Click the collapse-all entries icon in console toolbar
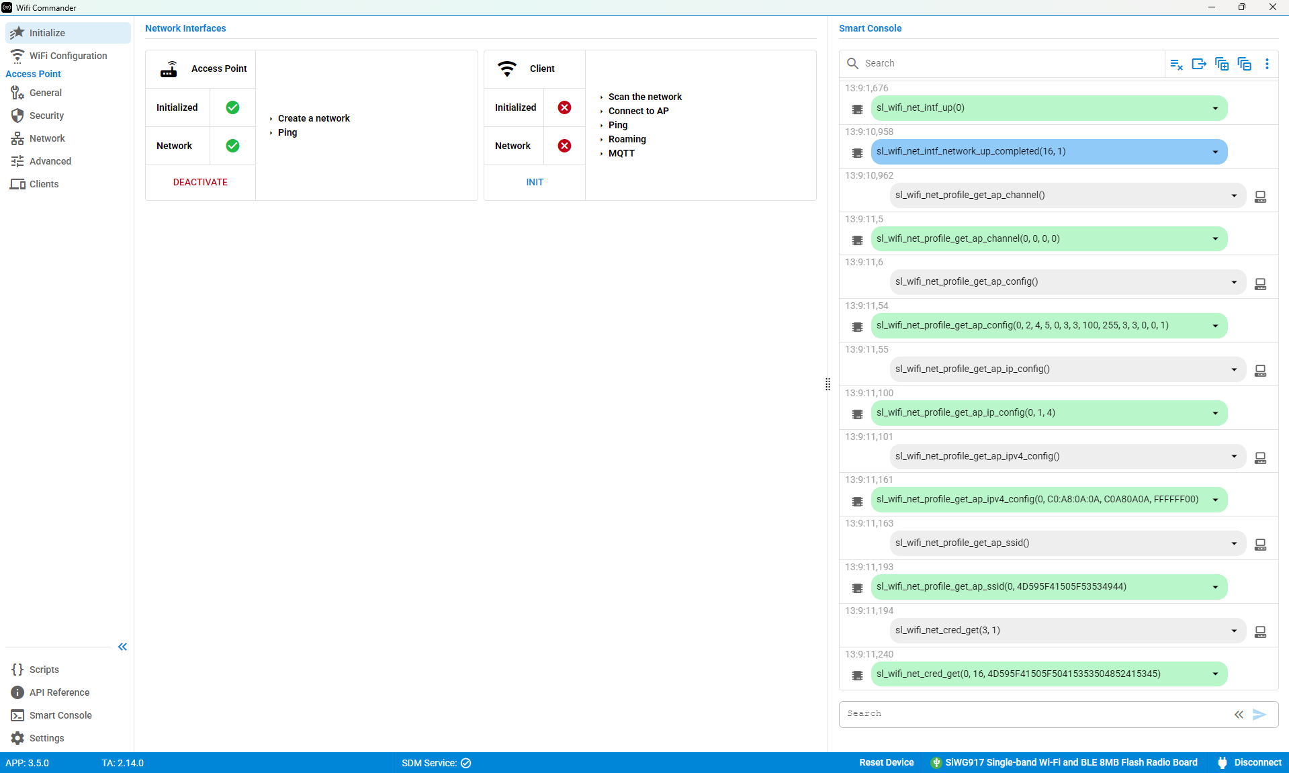1289x773 pixels. (x=1245, y=64)
